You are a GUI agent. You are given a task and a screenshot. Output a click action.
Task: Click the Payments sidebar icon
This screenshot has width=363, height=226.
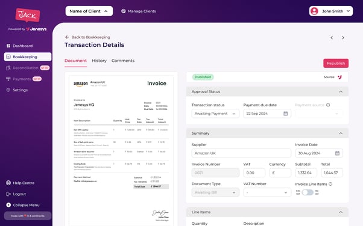[x=8, y=79]
